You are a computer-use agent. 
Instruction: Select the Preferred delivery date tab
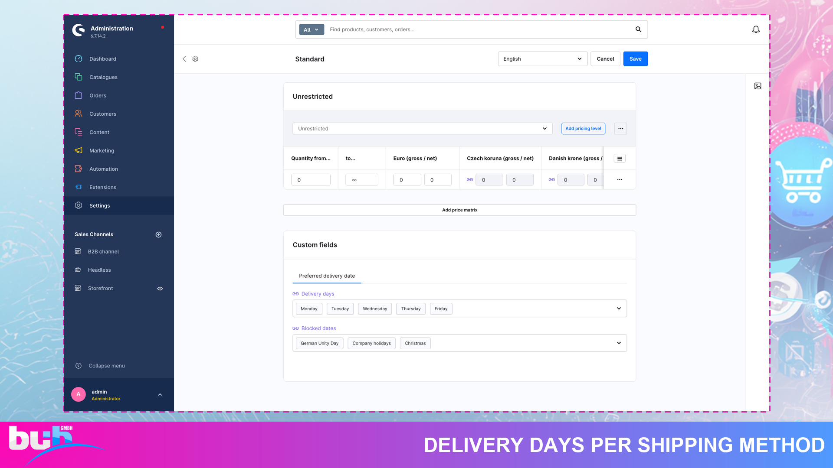click(327, 276)
